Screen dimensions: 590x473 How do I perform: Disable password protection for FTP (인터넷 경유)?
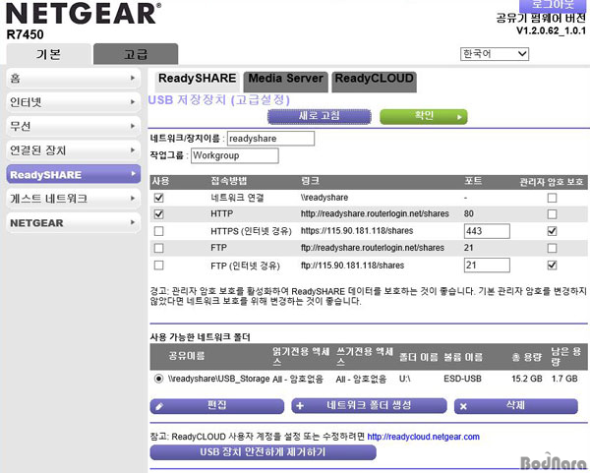[x=552, y=266]
